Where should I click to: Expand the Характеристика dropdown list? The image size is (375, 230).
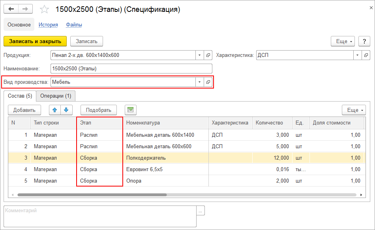pyautogui.click(x=357, y=55)
